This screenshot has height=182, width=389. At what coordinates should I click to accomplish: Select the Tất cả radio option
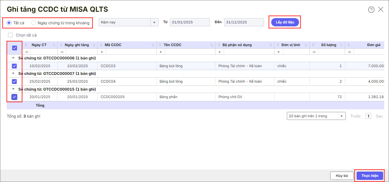pyautogui.click(x=9, y=23)
